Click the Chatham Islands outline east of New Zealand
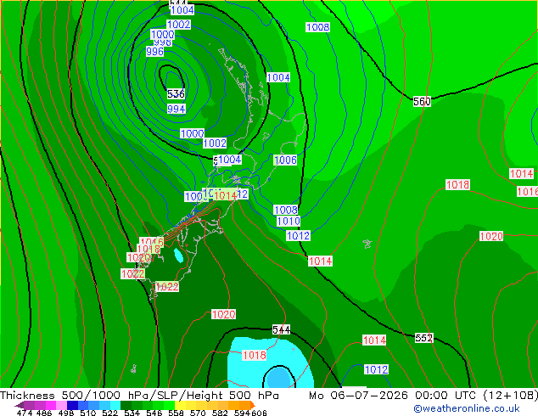The width and height of the screenshot is (538, 416). [x=367, y=244]
